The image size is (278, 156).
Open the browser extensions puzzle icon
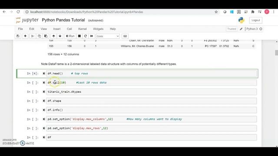click(x=253, y=12)
